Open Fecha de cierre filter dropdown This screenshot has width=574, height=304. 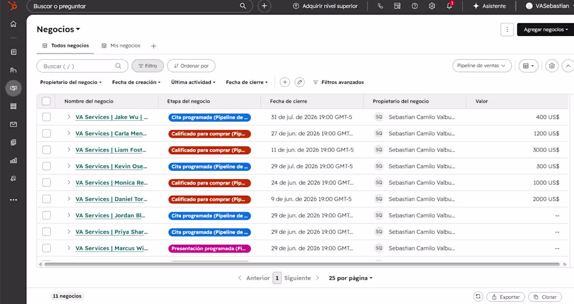[x=247, y=82]
